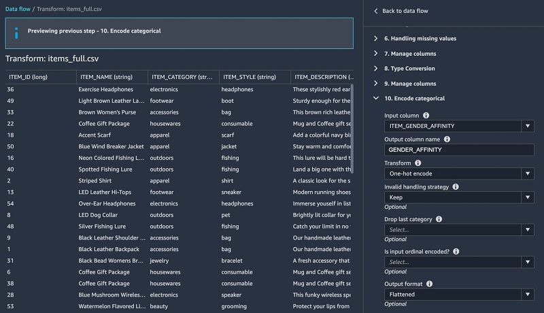544x313 pixels.
Task: Click the cell 'Striped Shirt'
Action: 95,181
